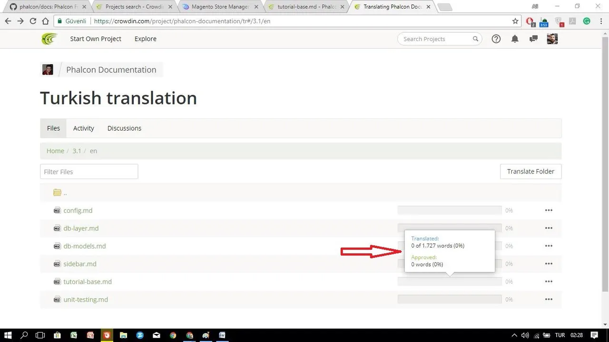The image size is (609, 342).
Task: Switch to the Projects search - Crowdin tab
Action: pos(135,7)
